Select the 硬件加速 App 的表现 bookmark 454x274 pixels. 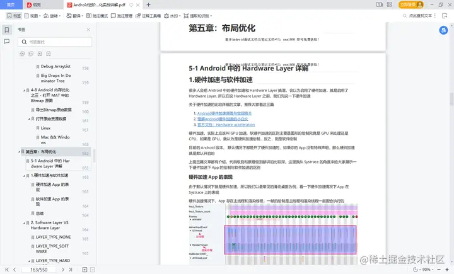point(52,187)
